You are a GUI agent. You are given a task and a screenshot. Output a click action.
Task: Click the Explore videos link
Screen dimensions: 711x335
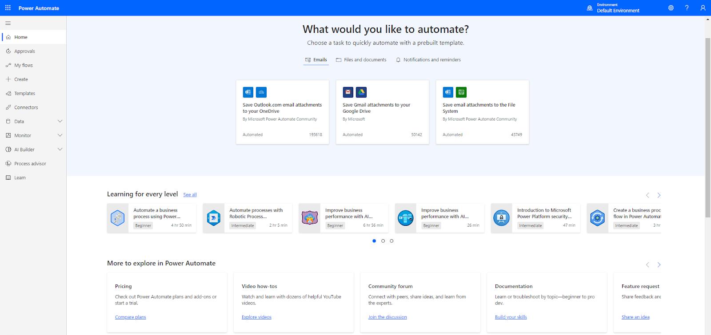point(256,317)
